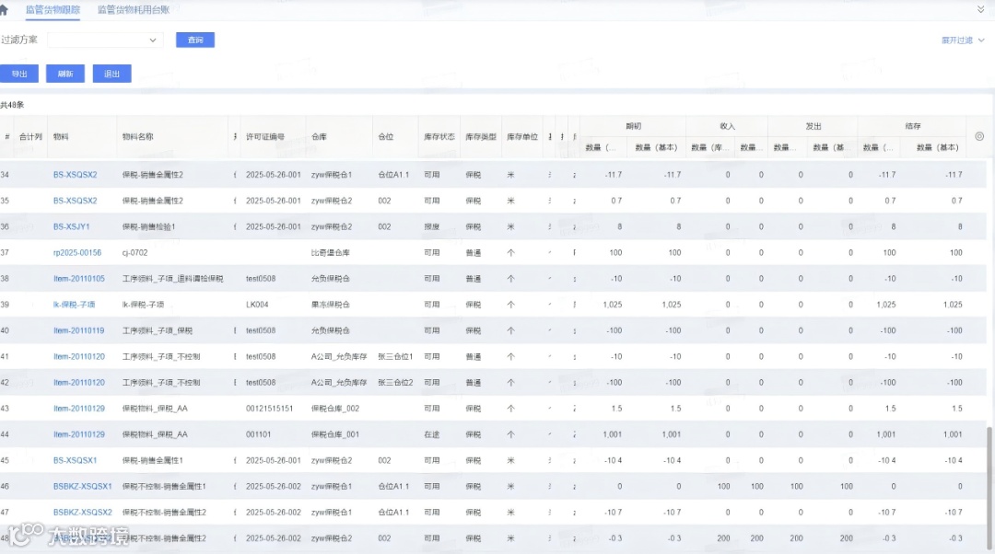995x554 pixels.
Task: Sort by 物料名称 column header
Action: [x=137, y=136]
